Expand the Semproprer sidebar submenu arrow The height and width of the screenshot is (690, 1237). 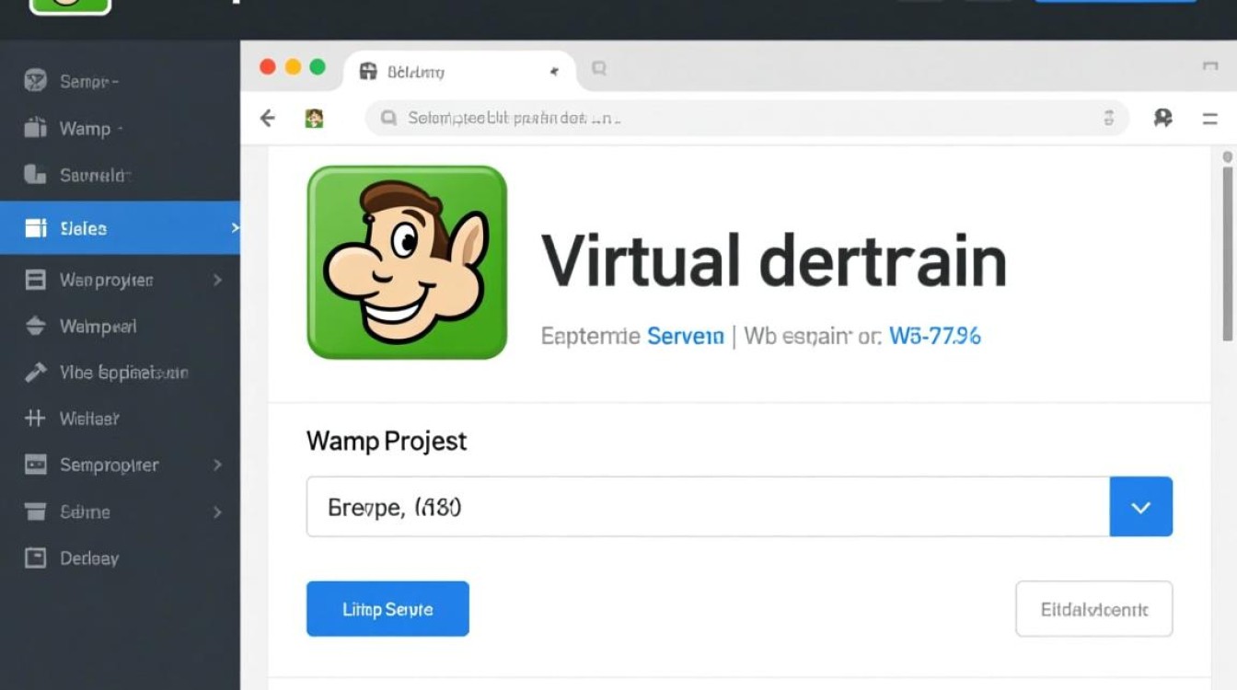(217, 466)
